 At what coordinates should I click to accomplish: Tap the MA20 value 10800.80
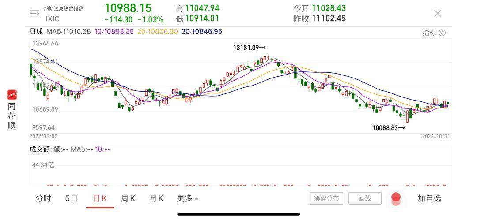click(x=162, y=31)
